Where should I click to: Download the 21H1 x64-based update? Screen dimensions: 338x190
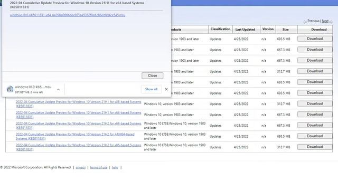click(x=315, y=115)
